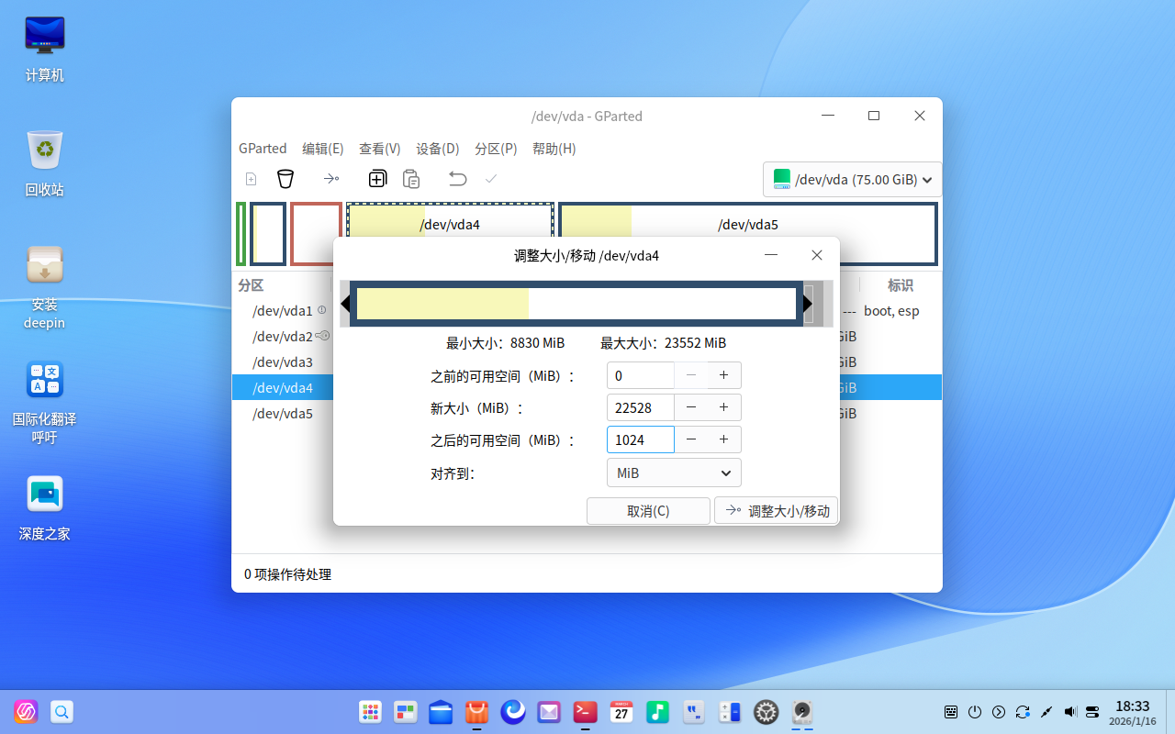The height and width of the screenshot is (734, 1175).
Task: Click inside the 之后的可用空间 input field
Action: coord(640,439)
